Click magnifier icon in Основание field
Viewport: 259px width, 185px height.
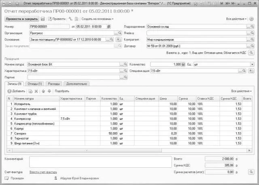112,39
